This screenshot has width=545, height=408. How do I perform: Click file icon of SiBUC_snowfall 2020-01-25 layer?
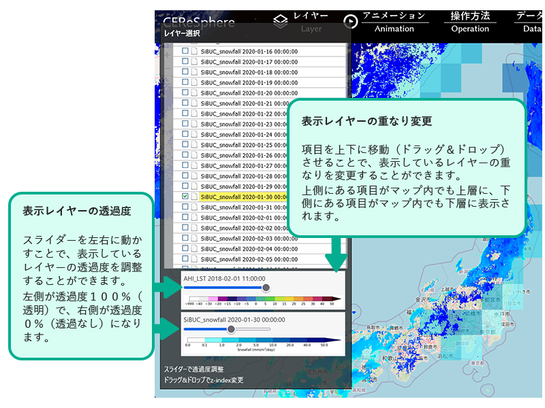pos(194,145)
